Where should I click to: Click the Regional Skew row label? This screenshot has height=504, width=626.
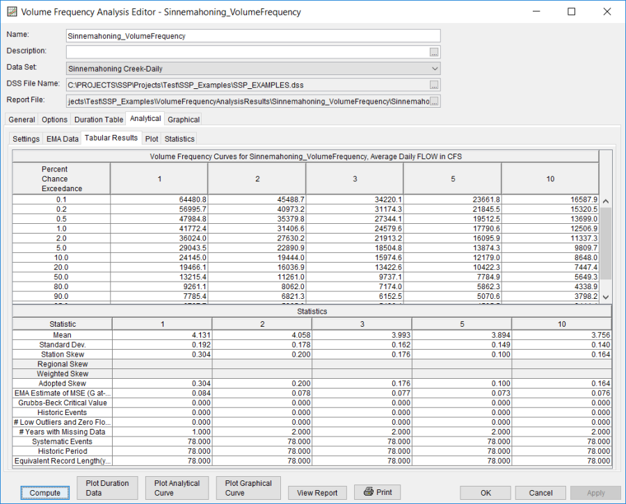[x=63, y=364]
